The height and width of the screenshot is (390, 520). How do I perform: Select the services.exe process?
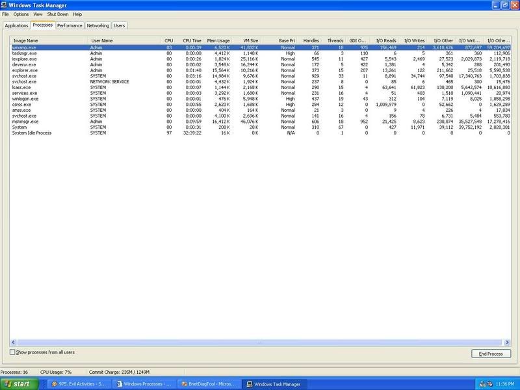click(261, 93)
